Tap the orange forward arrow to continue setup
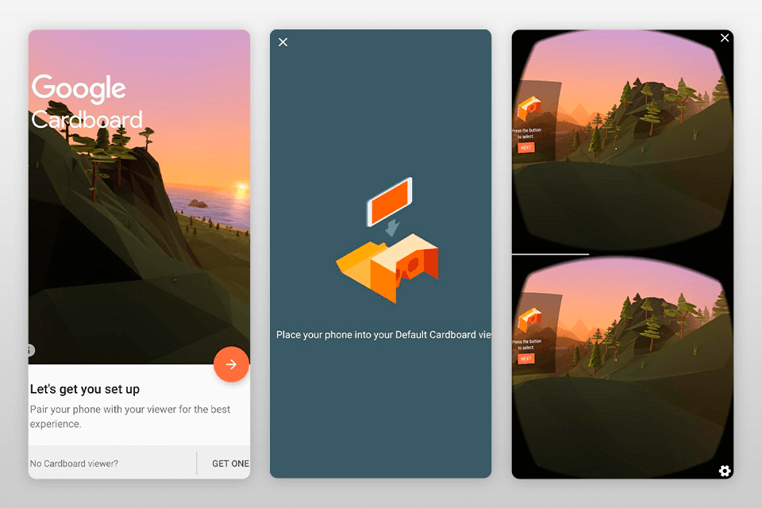762x508 pixels. coord(231,364)
